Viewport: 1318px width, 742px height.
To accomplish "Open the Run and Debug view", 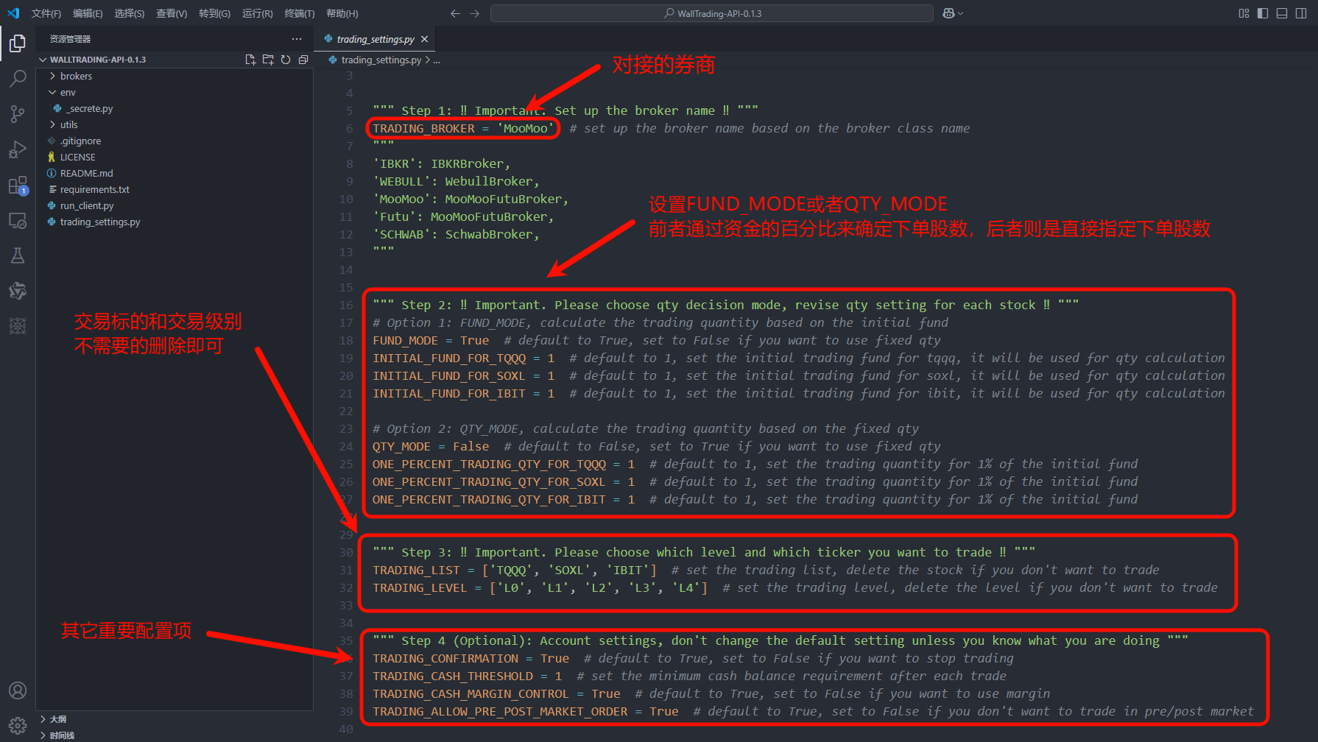I will point(18,149).
